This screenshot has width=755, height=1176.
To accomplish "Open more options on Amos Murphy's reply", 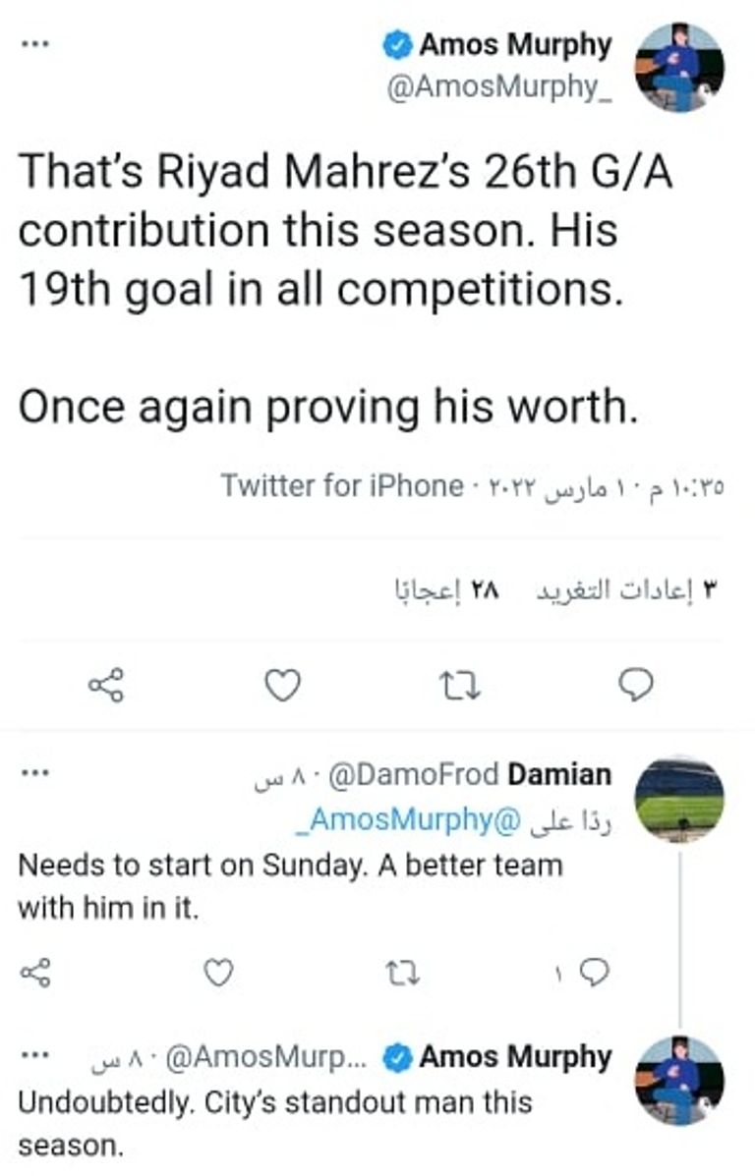I will [35, 1056].
